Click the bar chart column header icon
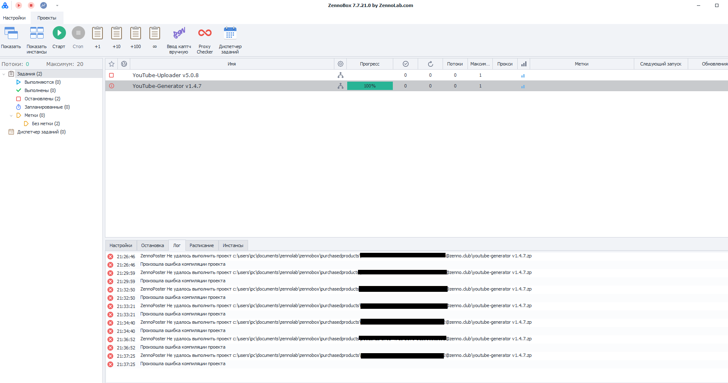The height and width of the screenshot is (383, 728). [x=524, y=64]
